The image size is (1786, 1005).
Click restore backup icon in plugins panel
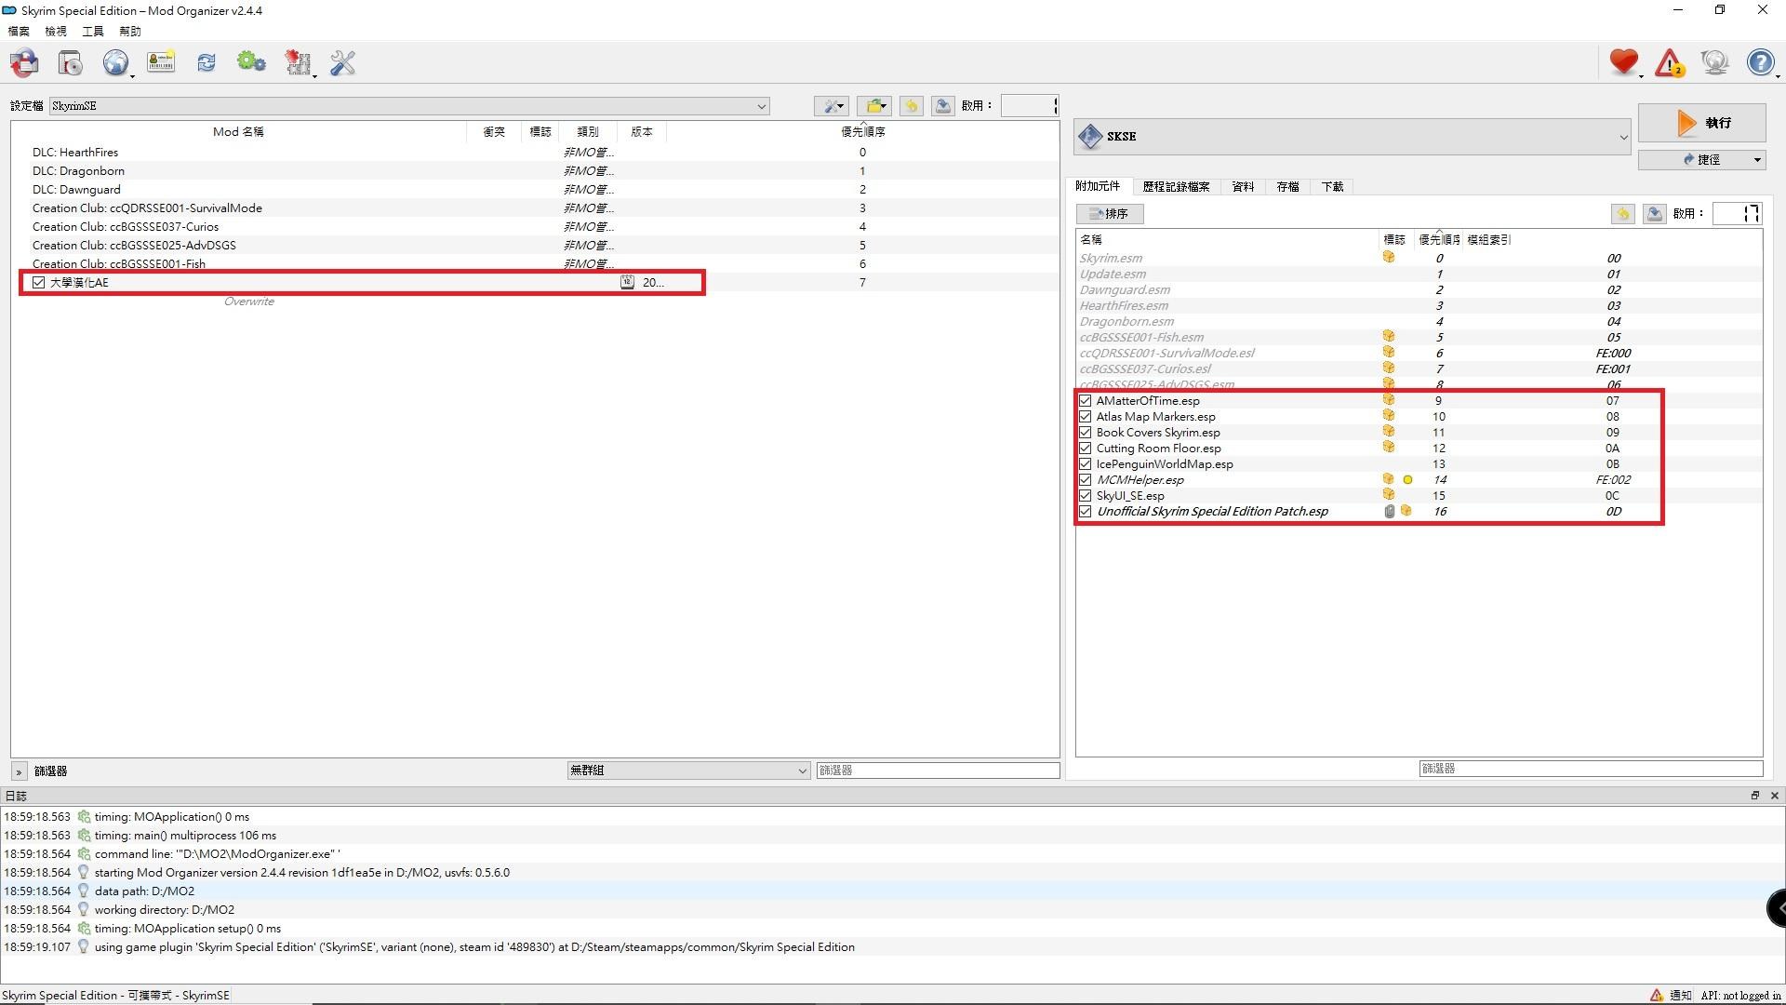1623,214
